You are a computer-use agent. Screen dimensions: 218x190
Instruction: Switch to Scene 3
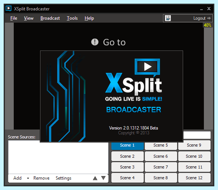(127, 167)
